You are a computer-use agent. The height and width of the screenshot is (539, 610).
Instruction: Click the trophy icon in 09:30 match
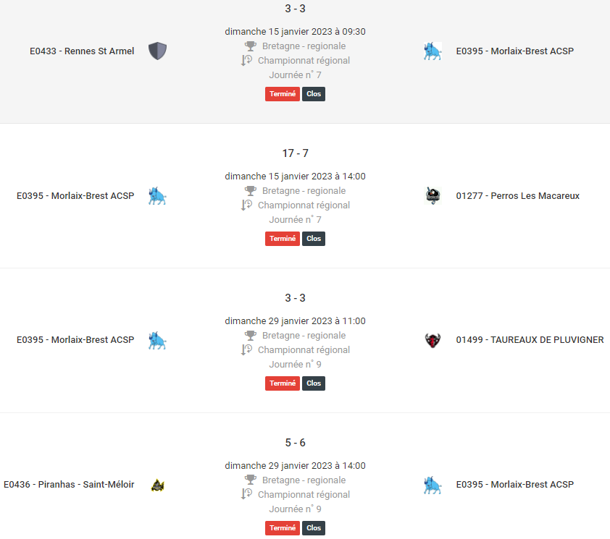point(251,46)
